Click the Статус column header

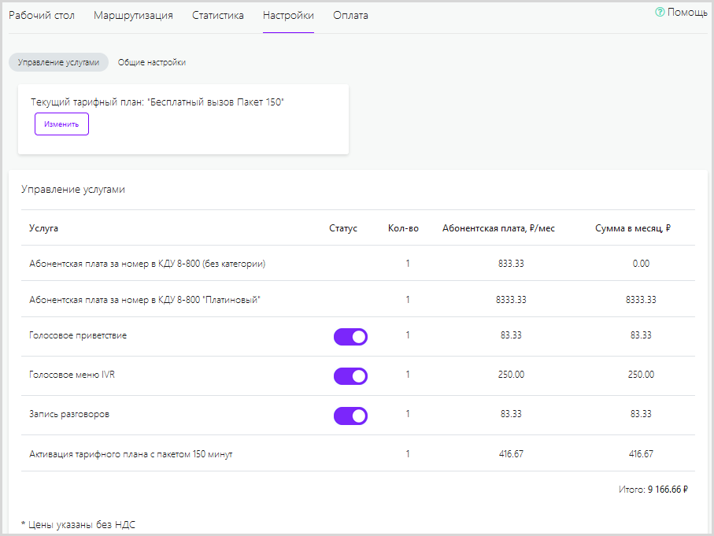click(343, 228)
